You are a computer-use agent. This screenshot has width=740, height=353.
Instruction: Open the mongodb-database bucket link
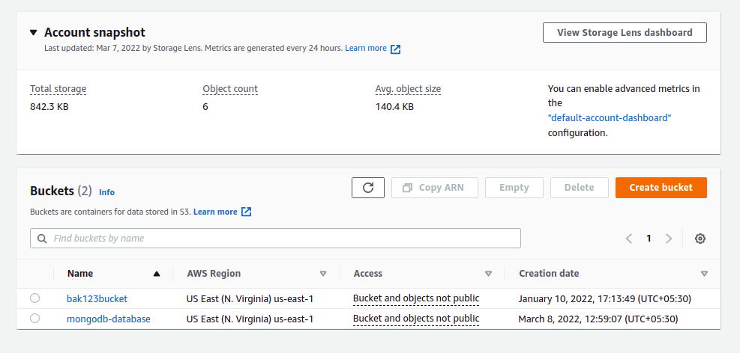click(109, 319)
